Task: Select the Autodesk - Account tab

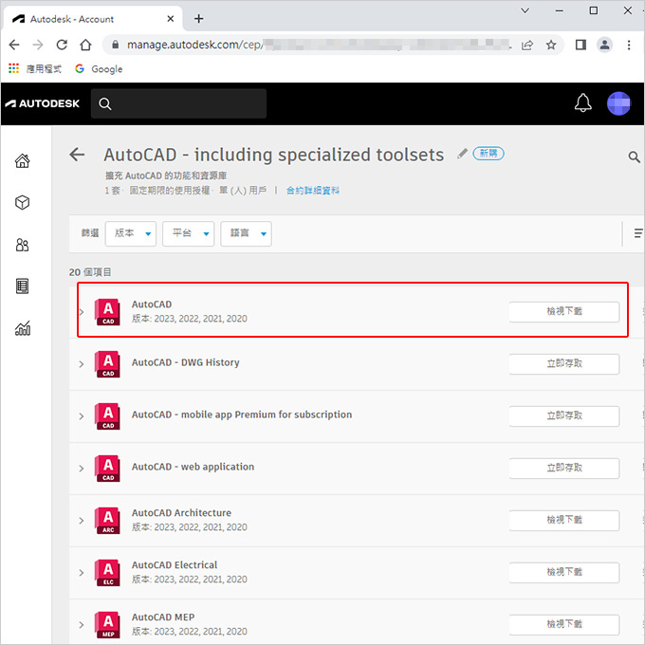Action: click(93, 19)
